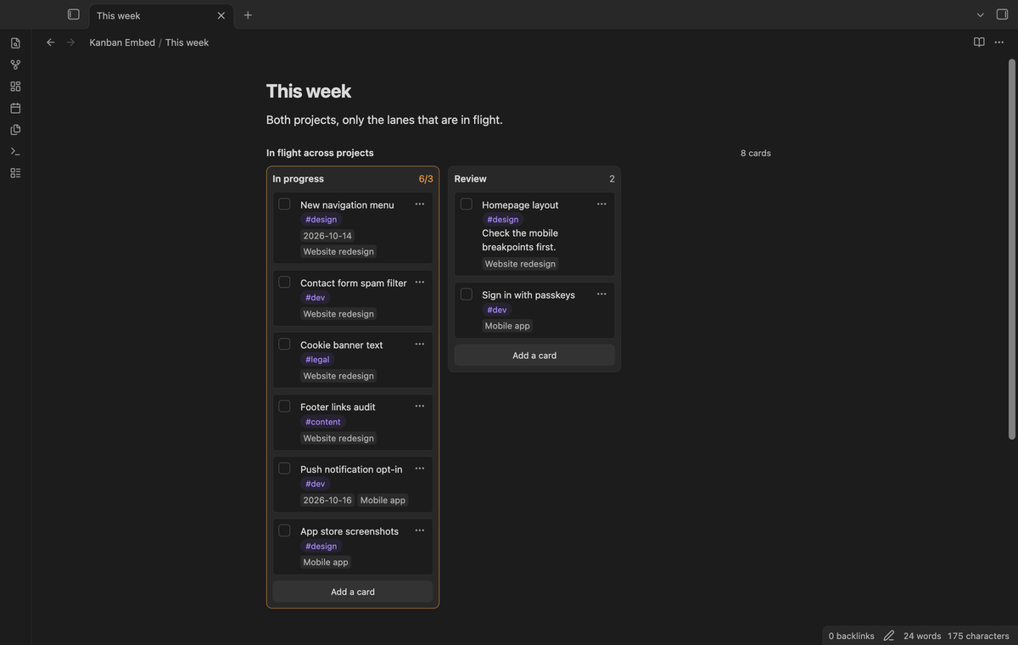Click 0 backlinks in status bar
The image size is (1018, 645).
pos(852,636)
